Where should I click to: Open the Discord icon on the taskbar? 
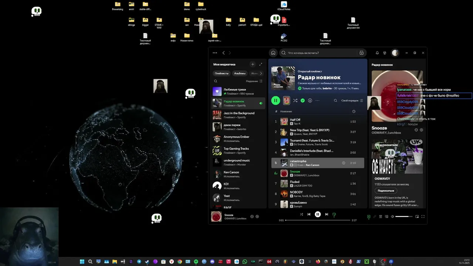[212, 262]
